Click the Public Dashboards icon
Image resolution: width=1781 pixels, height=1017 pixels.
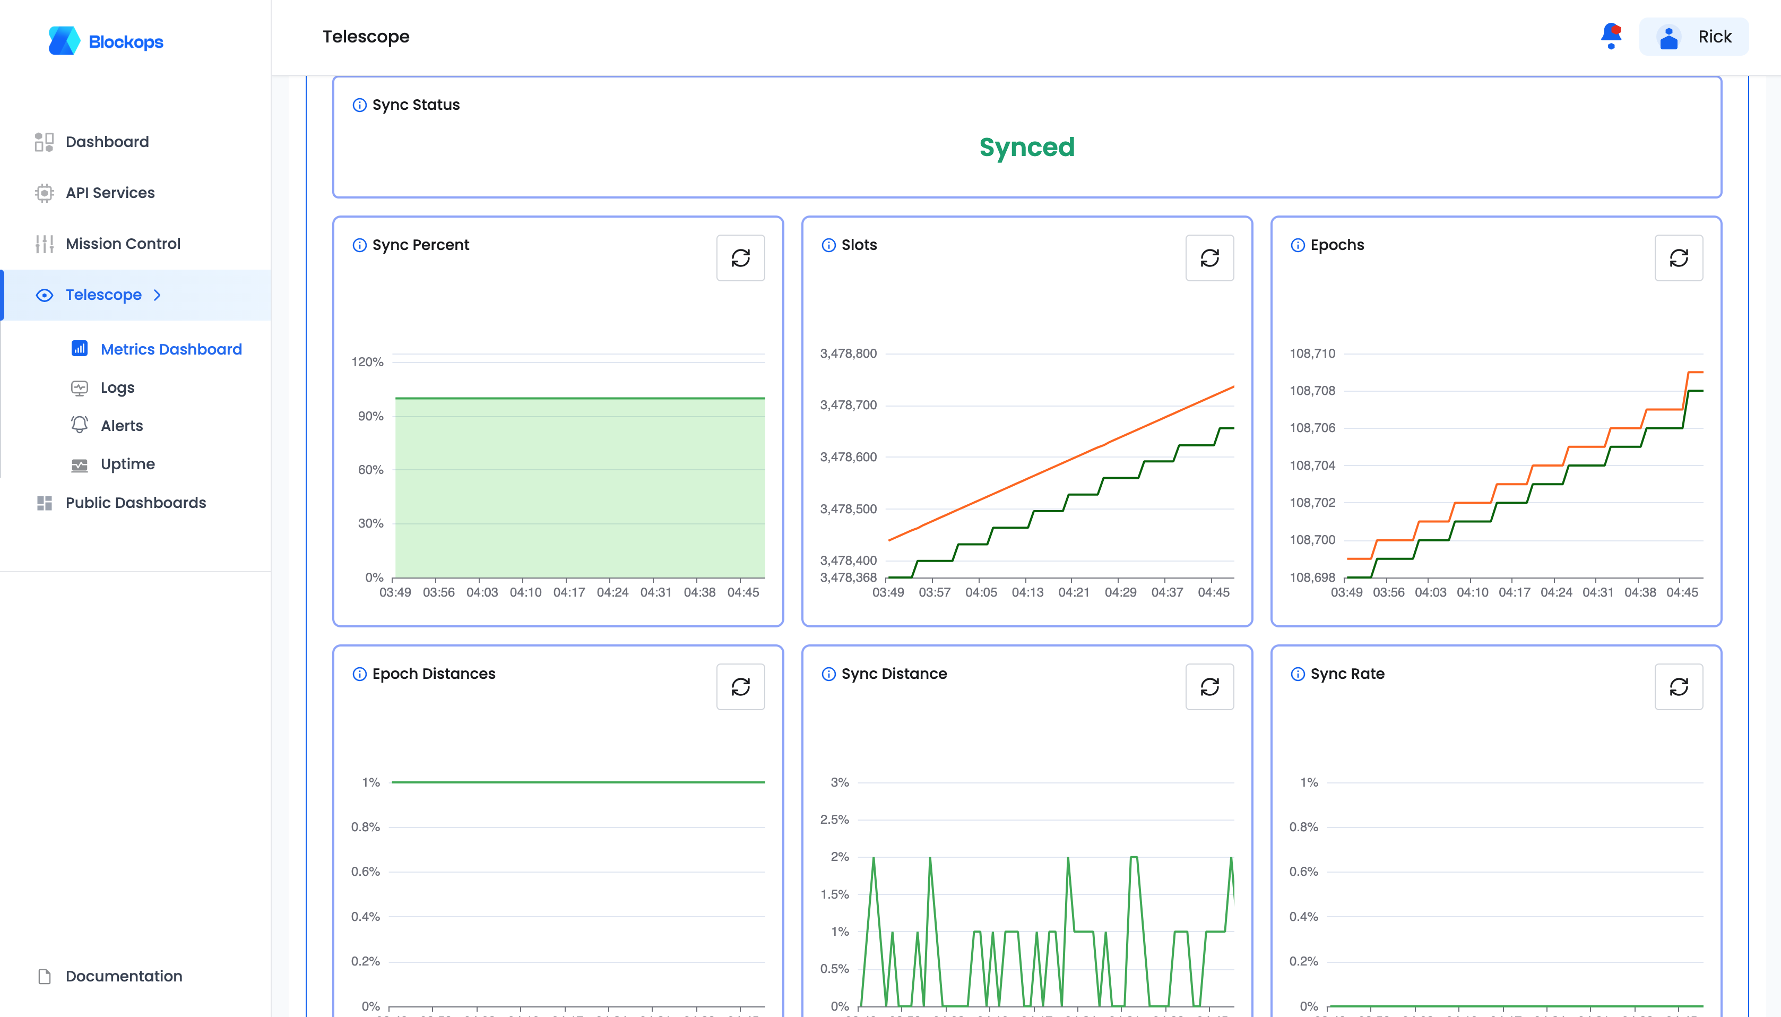coord(44,503)
